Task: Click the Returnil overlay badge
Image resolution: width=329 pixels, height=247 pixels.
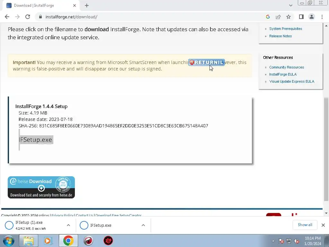Action: pyautogui.click(x=207, y=62)
